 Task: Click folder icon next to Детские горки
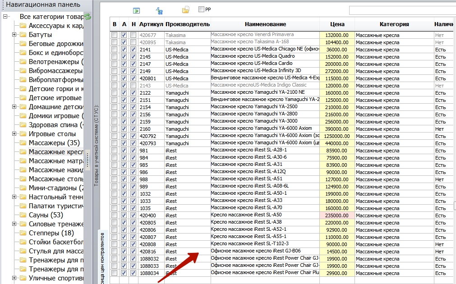(23, 89)
